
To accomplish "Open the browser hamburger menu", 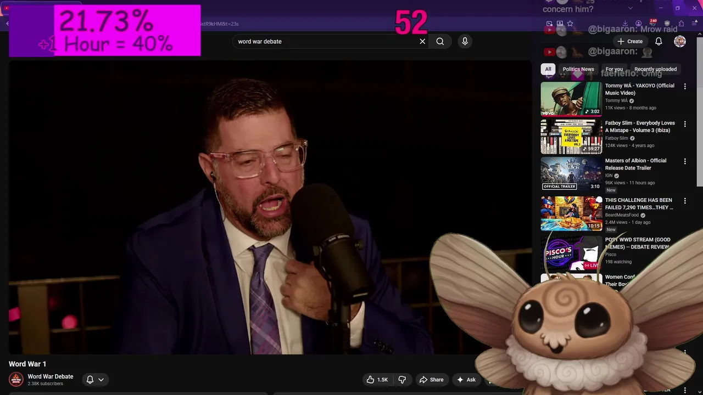I will pos(695,24).
